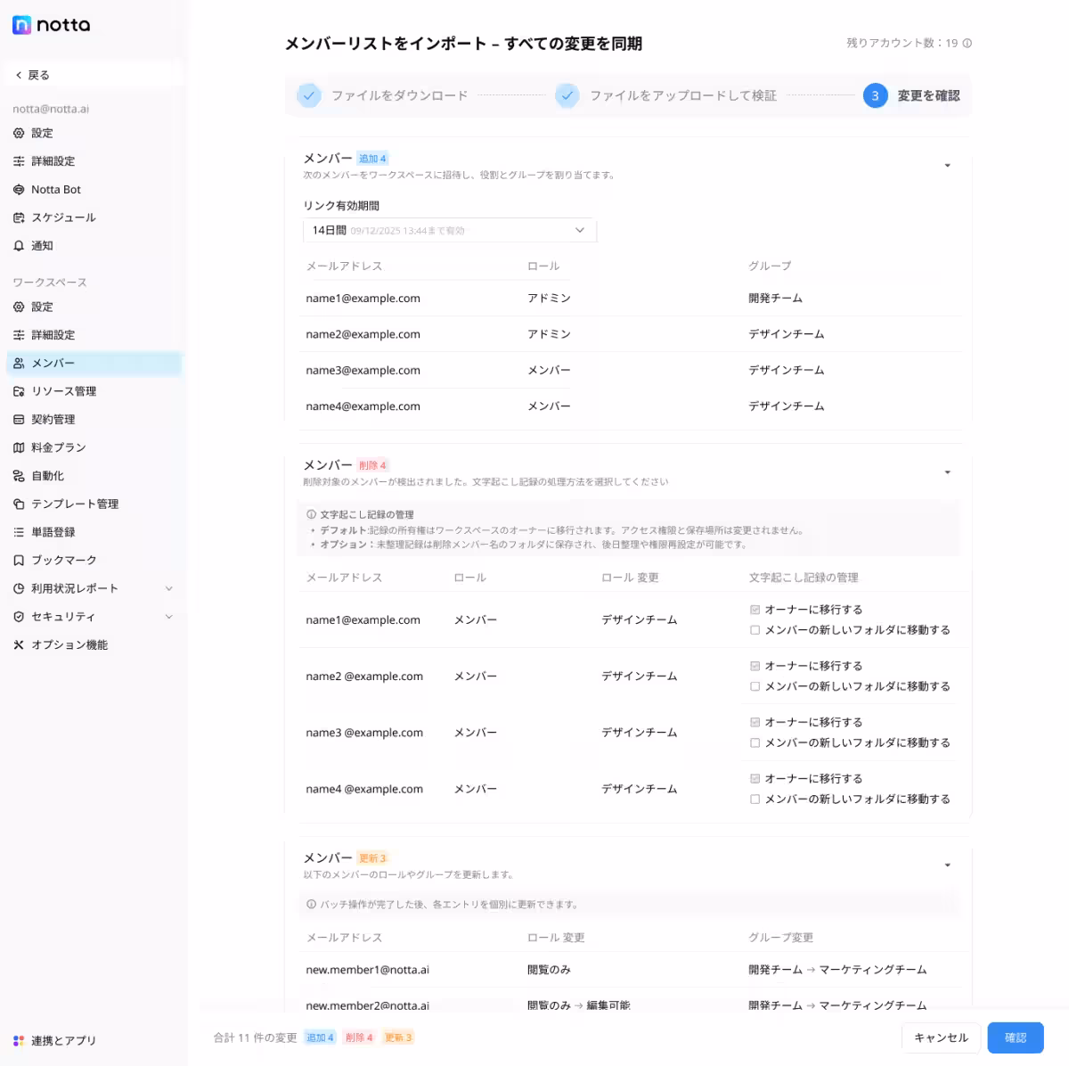Image resolution: width=1069 pixels, height=1066 pixels.
Task: Click info icon beside 文字起こし記録の管理 notice
Action: pos(311,514)
